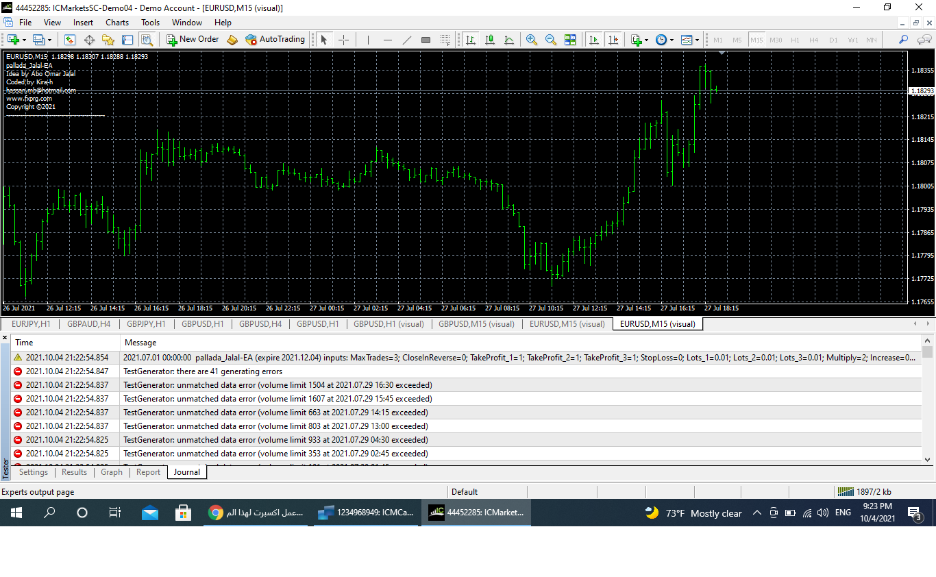This screenshot has width=936, height=577.
Task: Draw a trendline with the line tool
Action: click(406, 40)
